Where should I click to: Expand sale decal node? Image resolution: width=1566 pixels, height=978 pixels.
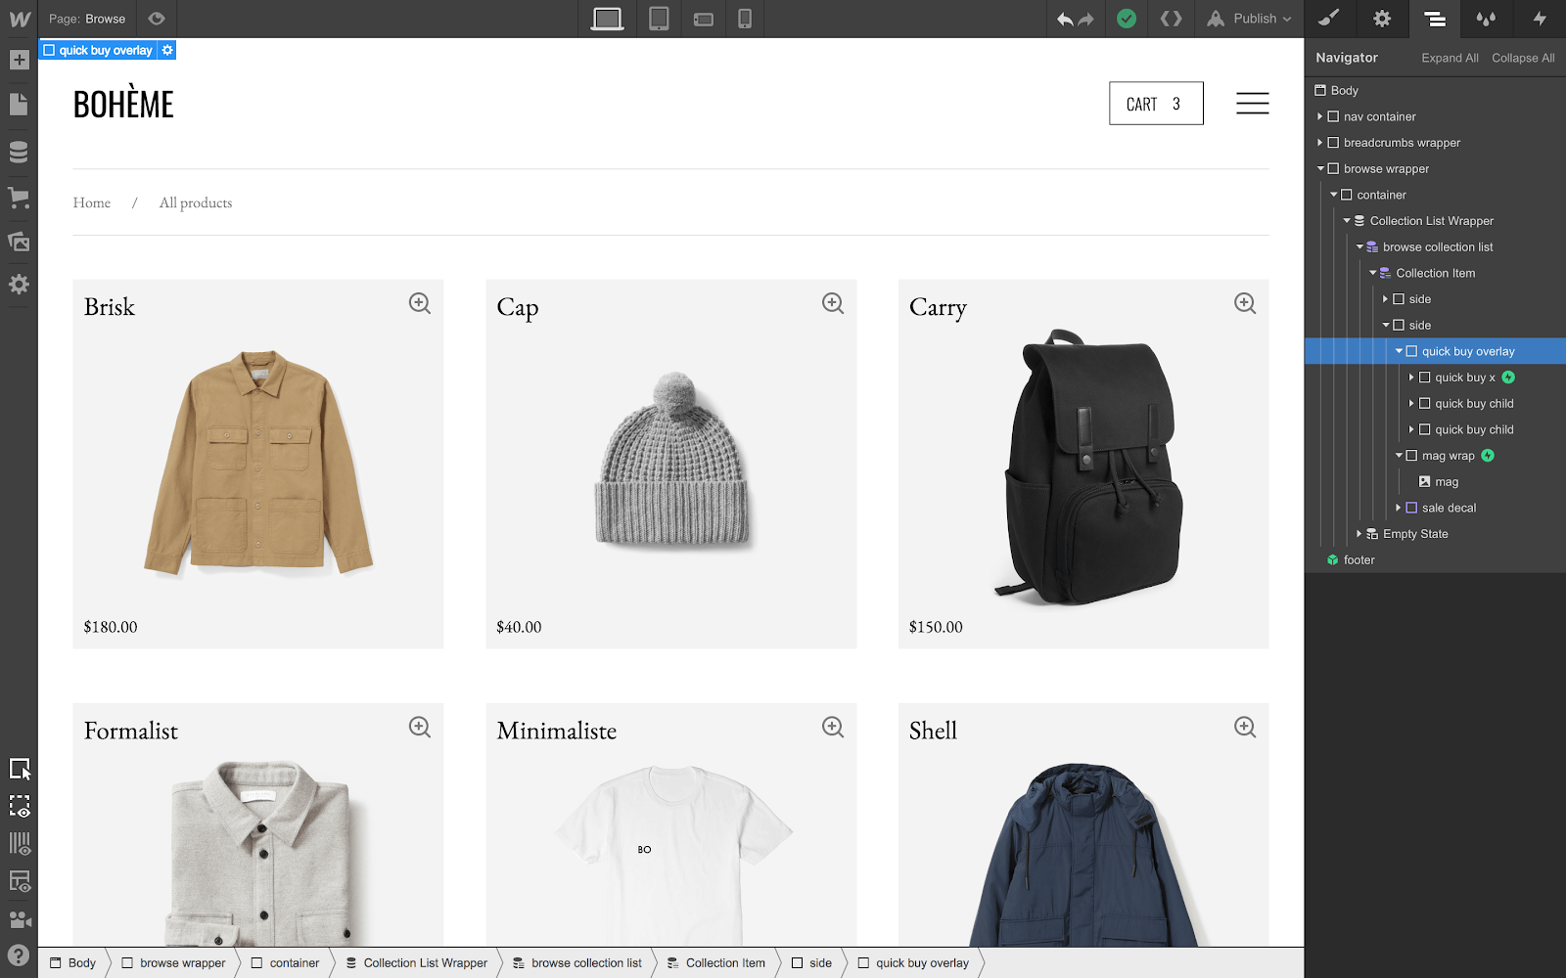pos(1399,508)
